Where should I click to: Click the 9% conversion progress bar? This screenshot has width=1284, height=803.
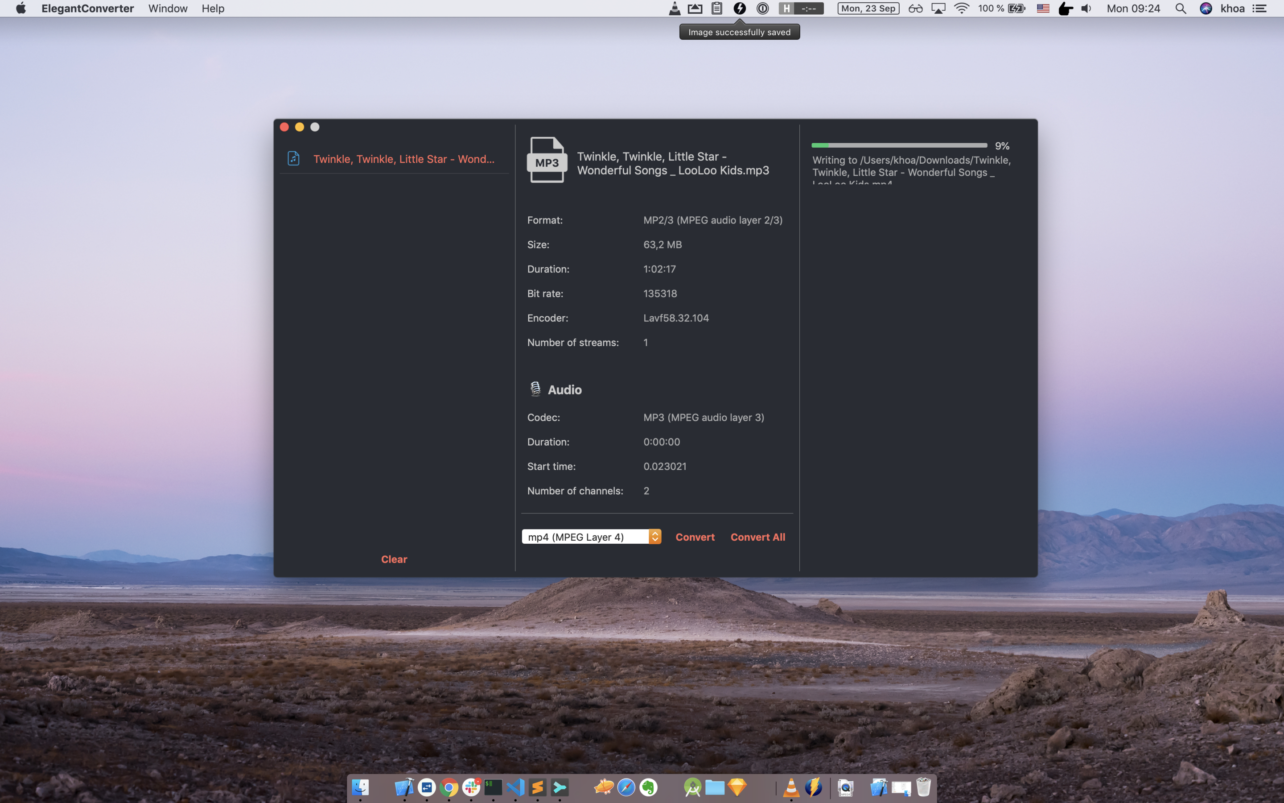click(899, 145)
